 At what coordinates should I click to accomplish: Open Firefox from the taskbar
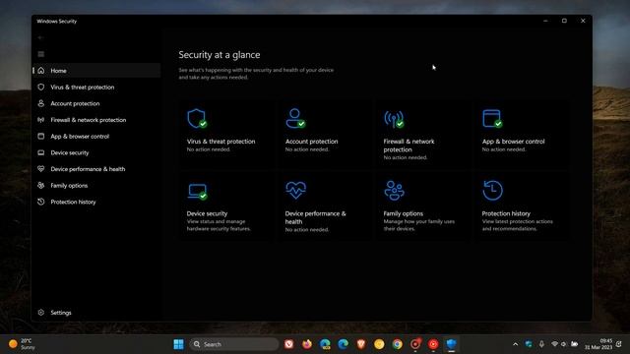(x=307, y=344)
